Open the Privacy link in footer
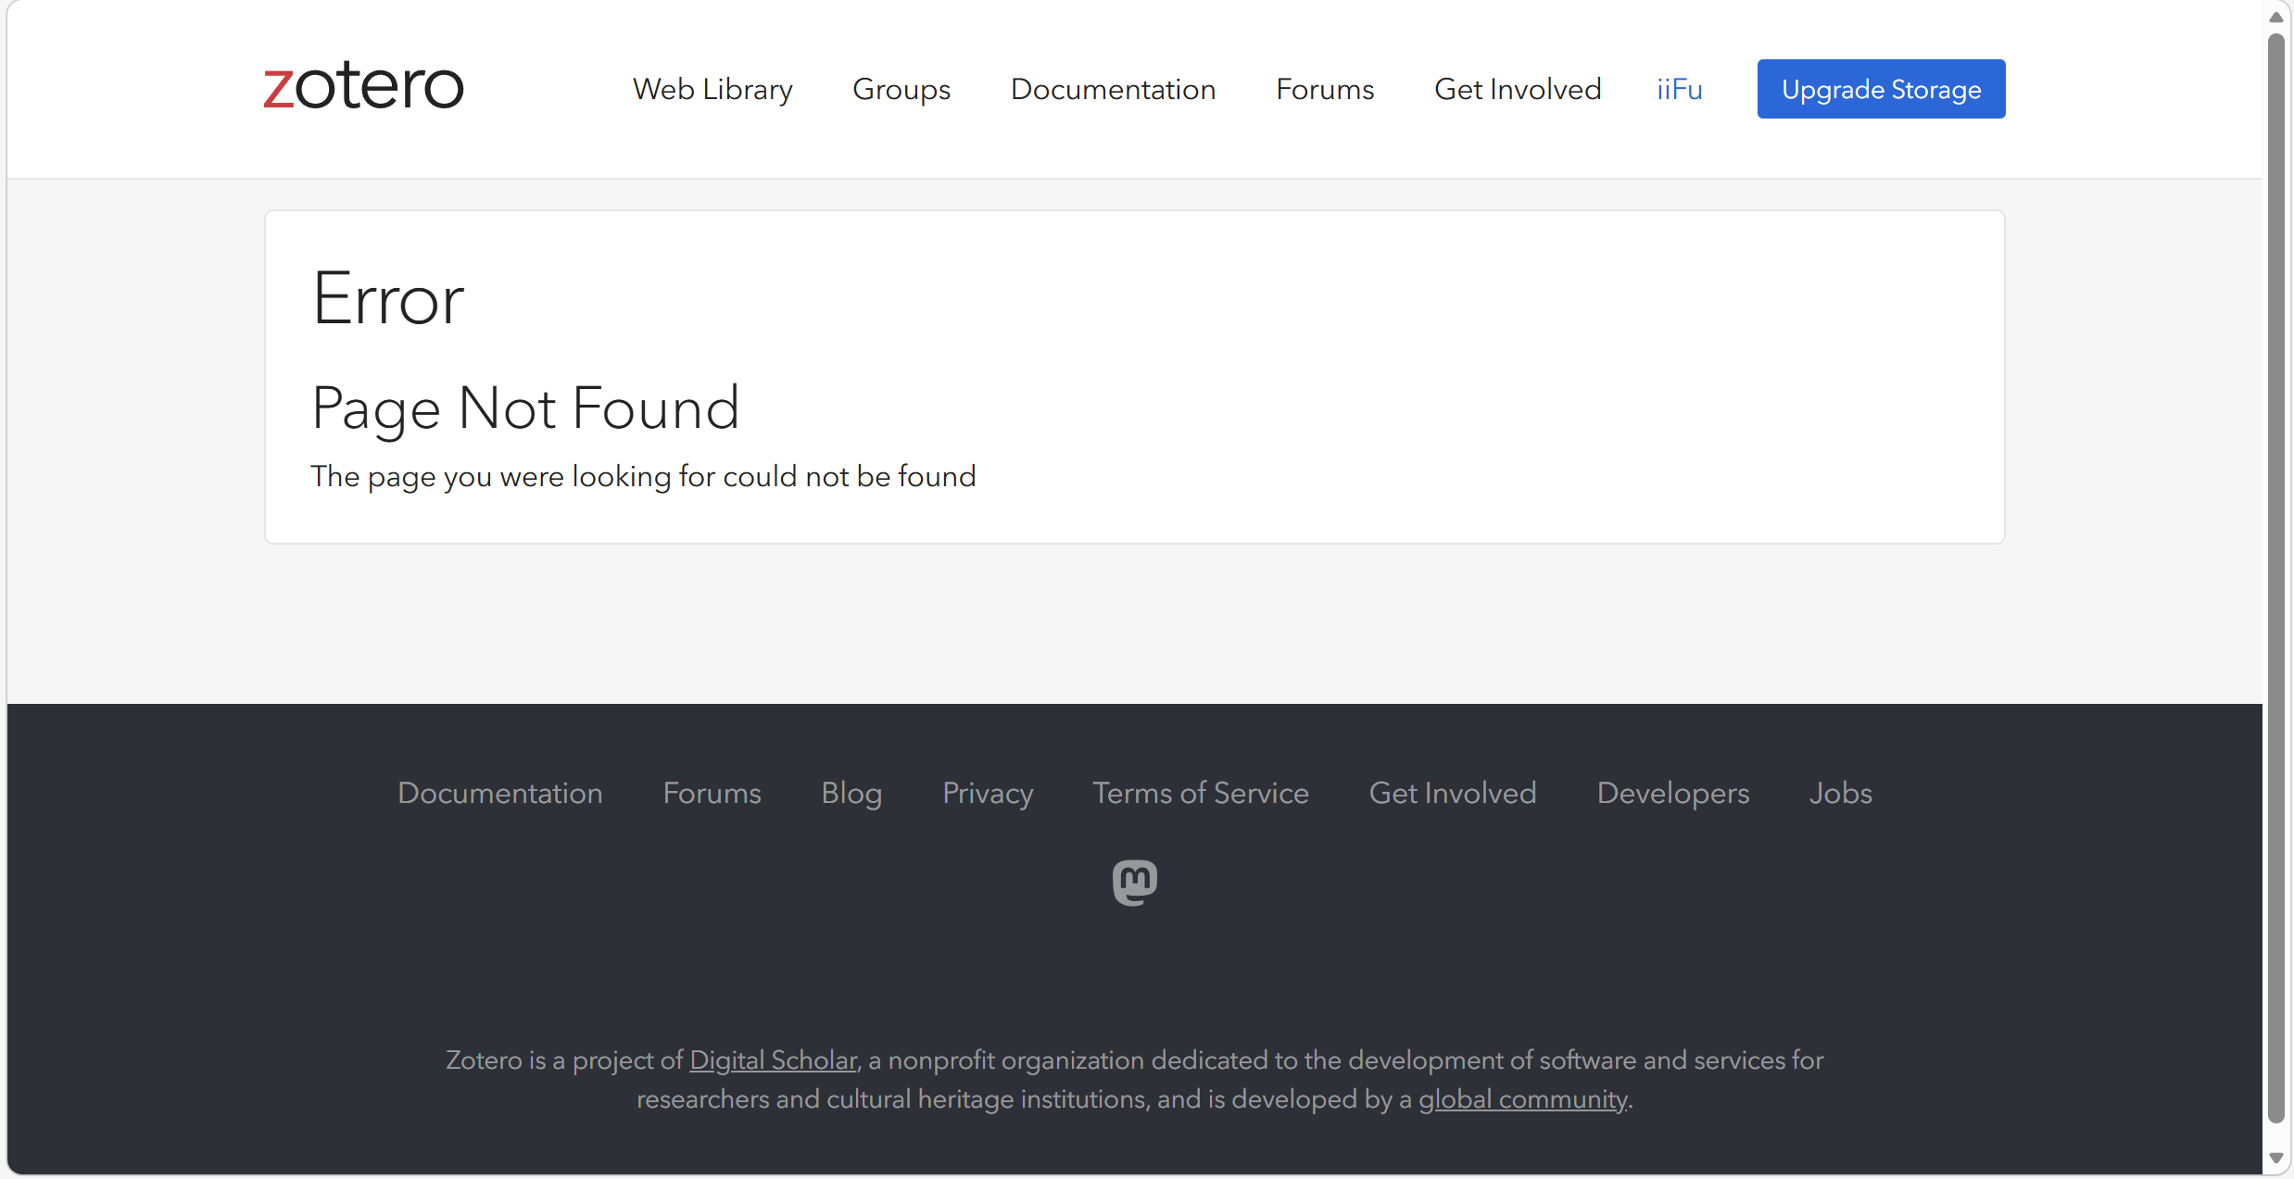The height and width of the screenshot is (1179, 2294). 987,793
